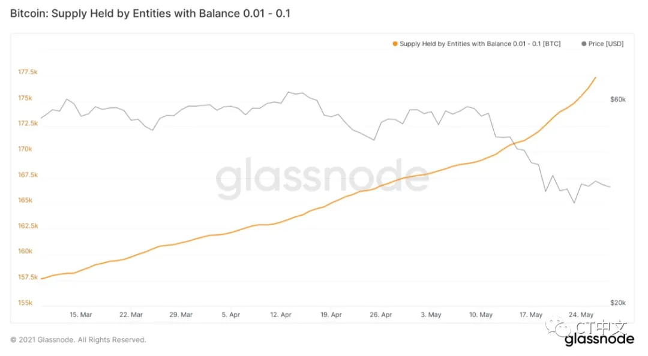Select the 3. May date label
The width and height of the screenshot is (648, 356).
click(431, 315)
